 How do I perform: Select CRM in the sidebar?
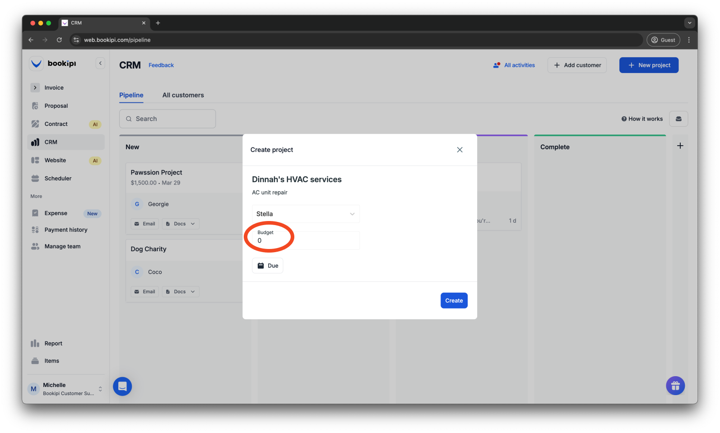click(66, 142)
